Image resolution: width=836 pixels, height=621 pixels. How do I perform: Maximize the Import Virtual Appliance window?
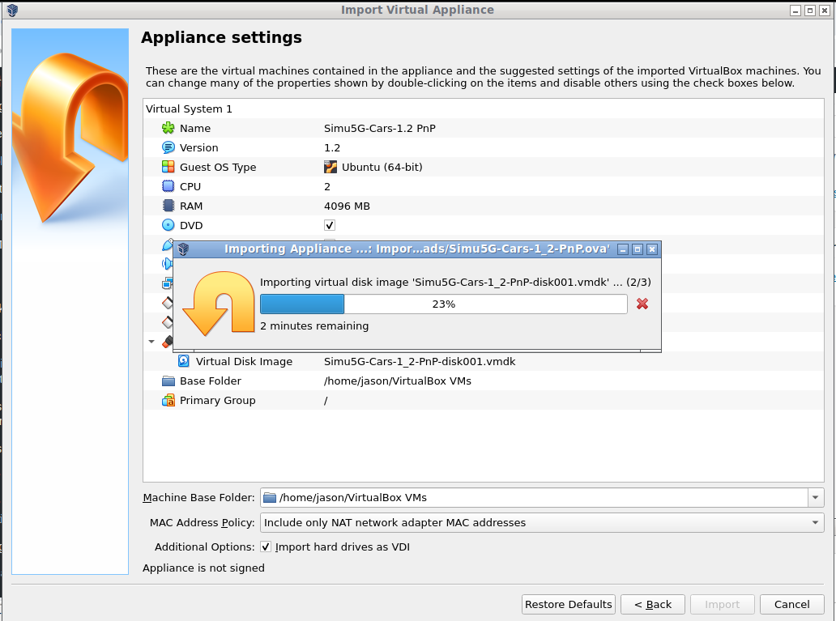(810, 11)
